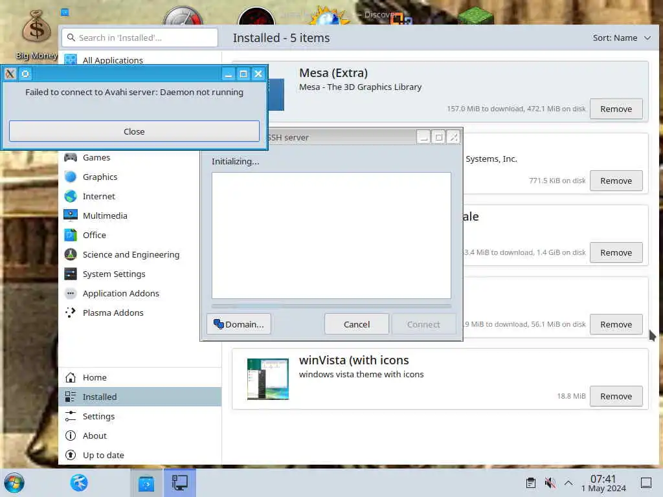This screenshot has height=497, width=663.
Task: Click the Home house icon
Action: [x=70, y=377]
